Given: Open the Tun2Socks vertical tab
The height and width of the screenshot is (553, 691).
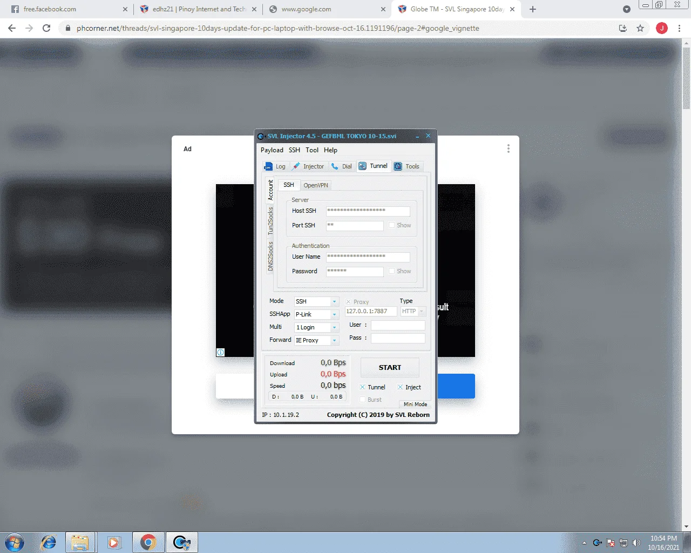Looking at the screenshot, I should 271,221.
